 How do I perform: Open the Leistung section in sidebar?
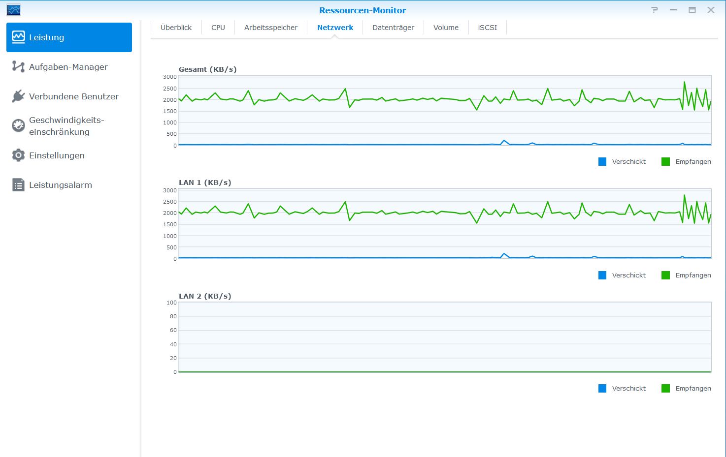point(69,37)
